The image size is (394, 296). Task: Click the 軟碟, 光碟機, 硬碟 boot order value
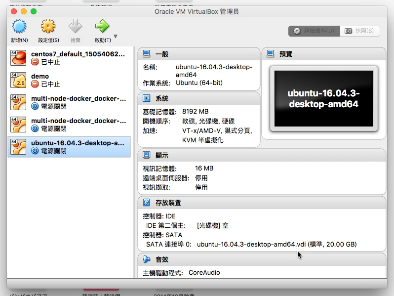click(x=208, y=121)
